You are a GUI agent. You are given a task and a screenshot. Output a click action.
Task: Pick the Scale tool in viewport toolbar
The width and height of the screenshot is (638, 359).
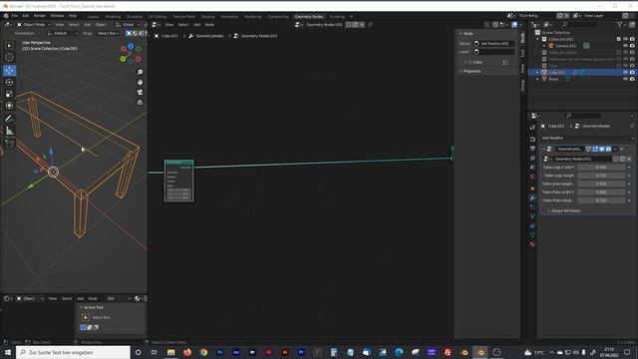[x=9, y=94]
